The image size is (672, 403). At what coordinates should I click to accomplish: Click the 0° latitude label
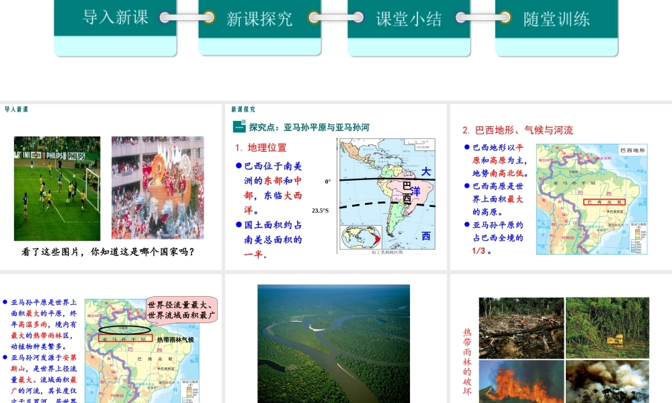pyautogui.click(x=328, y=181)
